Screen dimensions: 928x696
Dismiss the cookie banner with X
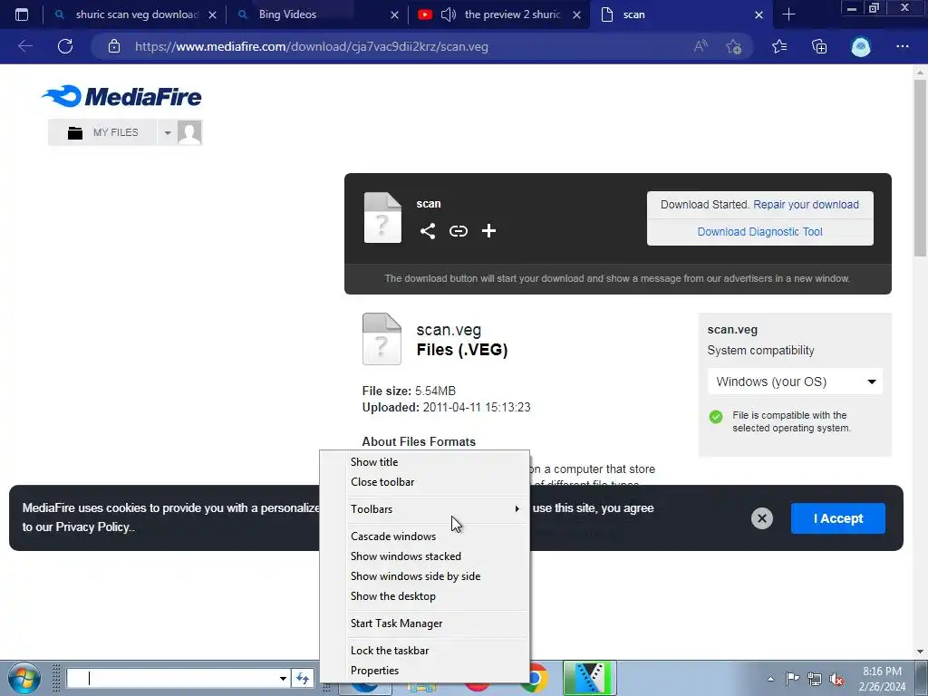(x=761, y=518)
